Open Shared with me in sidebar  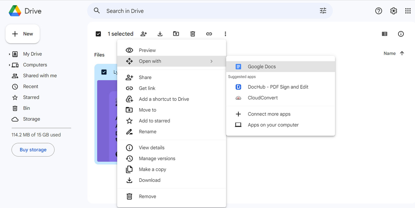point(40,76)
